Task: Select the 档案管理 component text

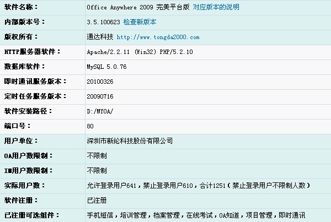Action: click(167, 215)
